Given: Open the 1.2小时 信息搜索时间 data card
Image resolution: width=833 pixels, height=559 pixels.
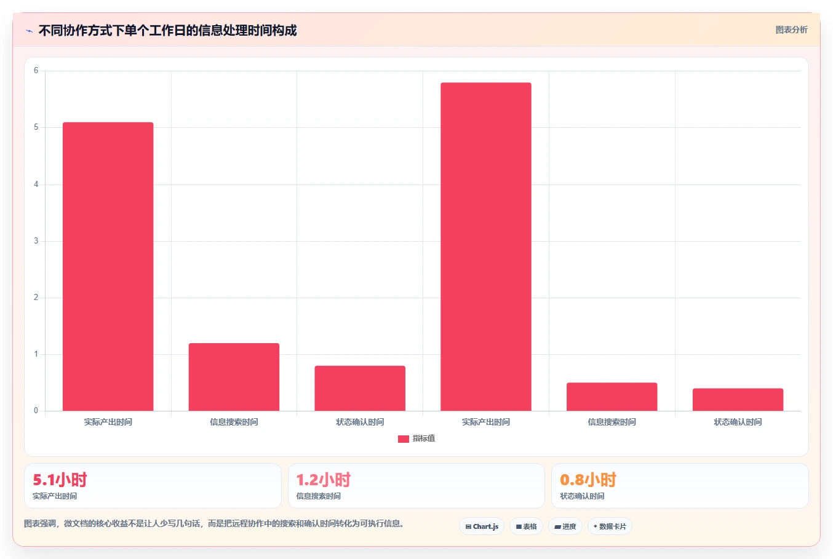Looking at the screenshot, I should point(416,486).
